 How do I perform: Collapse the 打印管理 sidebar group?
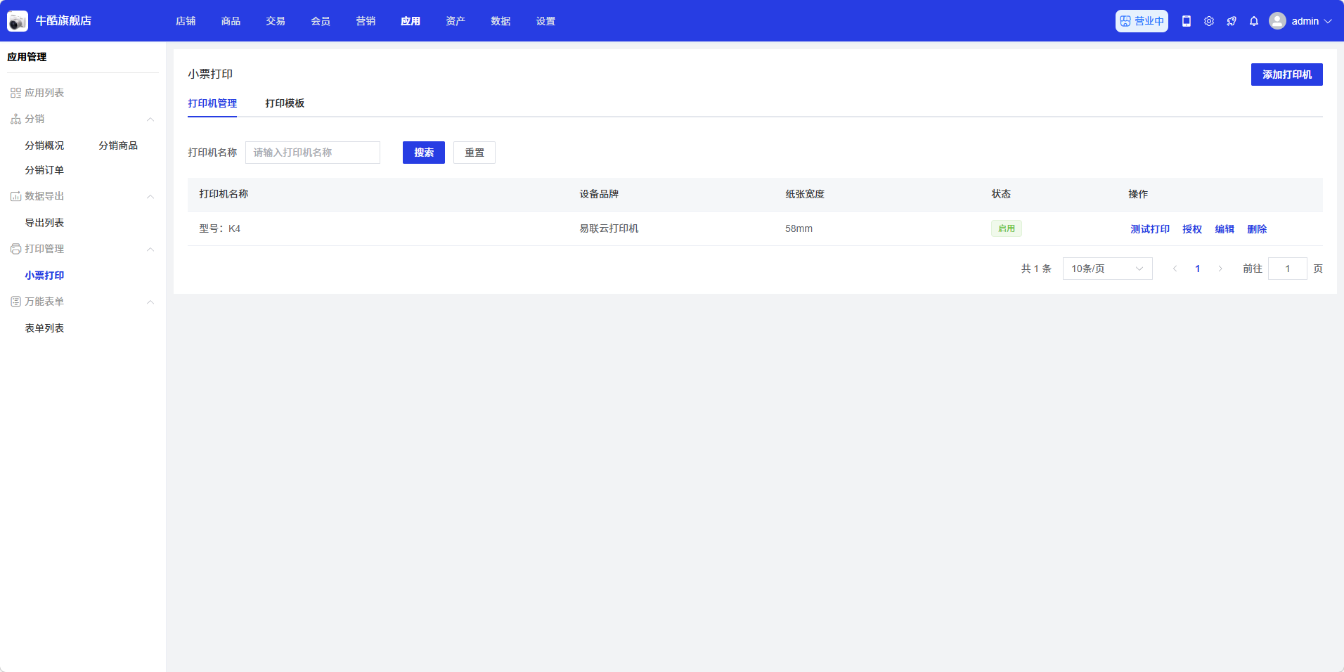[x=150, y=250]
